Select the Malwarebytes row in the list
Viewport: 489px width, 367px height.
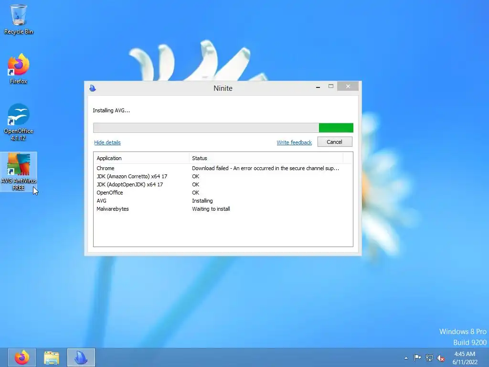pyautogui.click(x=223, y=209)
